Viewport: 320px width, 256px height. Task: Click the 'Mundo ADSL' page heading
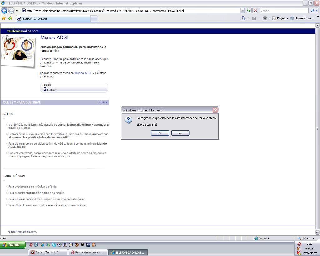coord(55,37)
